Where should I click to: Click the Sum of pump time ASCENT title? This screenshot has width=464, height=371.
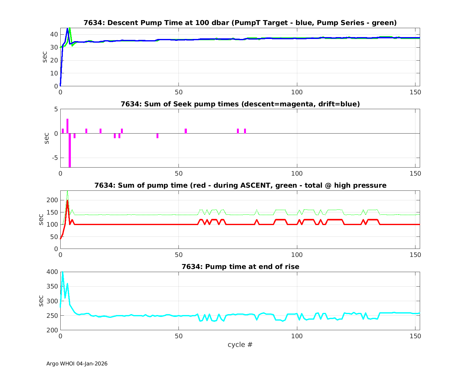coord(240,185)
